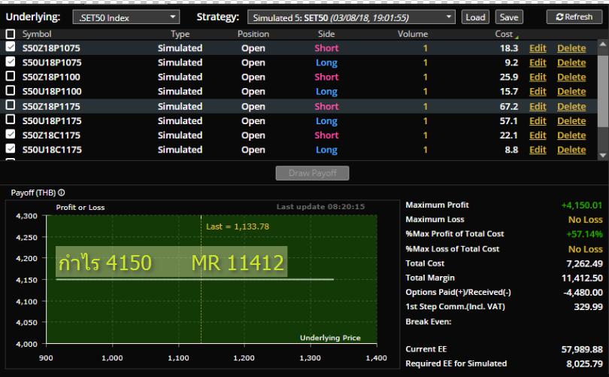Viewport: 609px width, 377px height.
Task: Click the Side column header
Action: [x=326, y=34]
